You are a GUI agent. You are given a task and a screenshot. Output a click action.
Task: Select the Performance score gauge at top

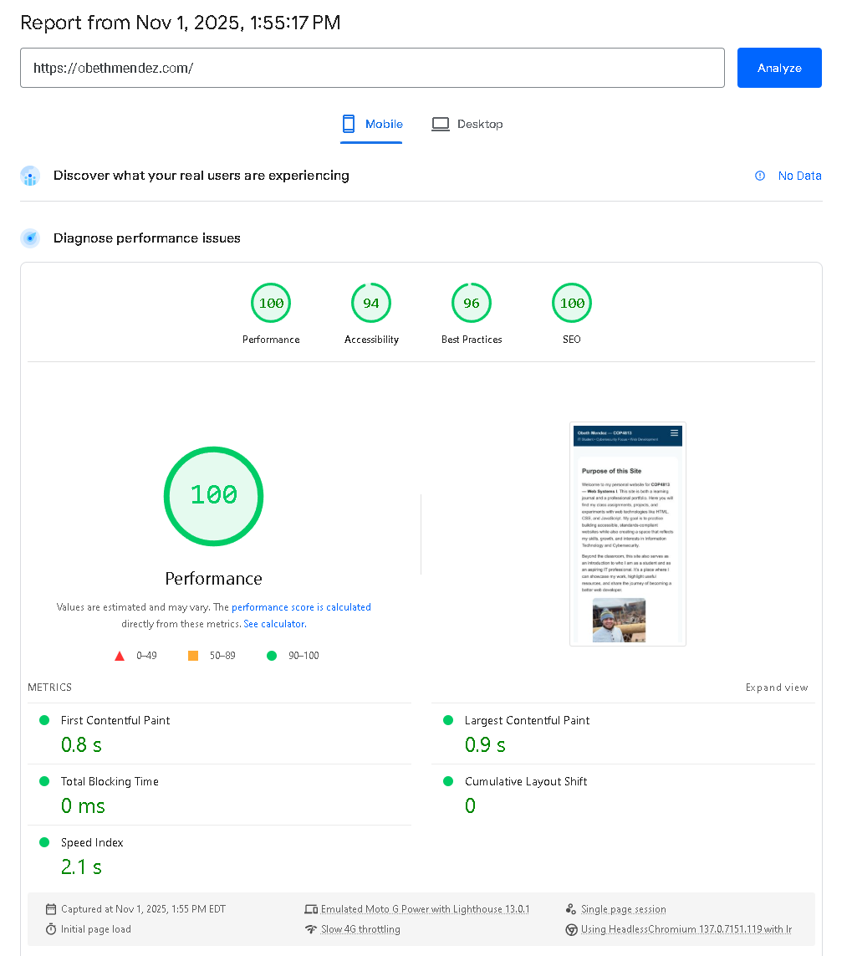pos(271,304)
